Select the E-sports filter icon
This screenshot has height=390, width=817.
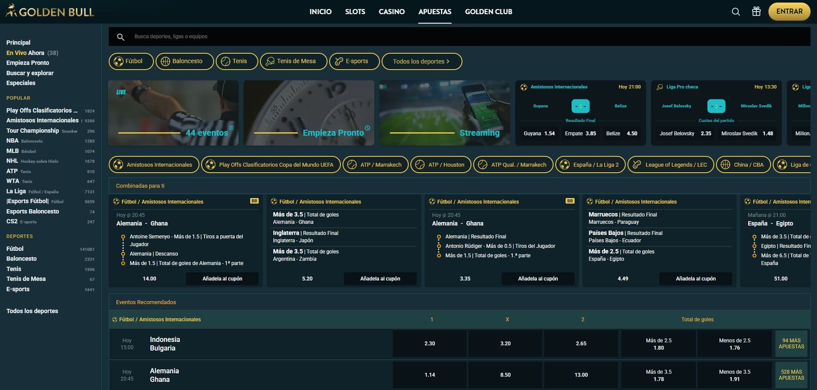[338, 61]
